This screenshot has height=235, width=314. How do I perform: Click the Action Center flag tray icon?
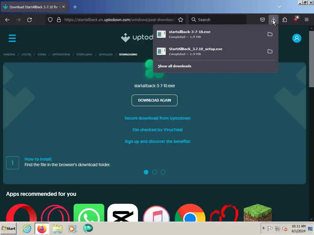point(270,228)
